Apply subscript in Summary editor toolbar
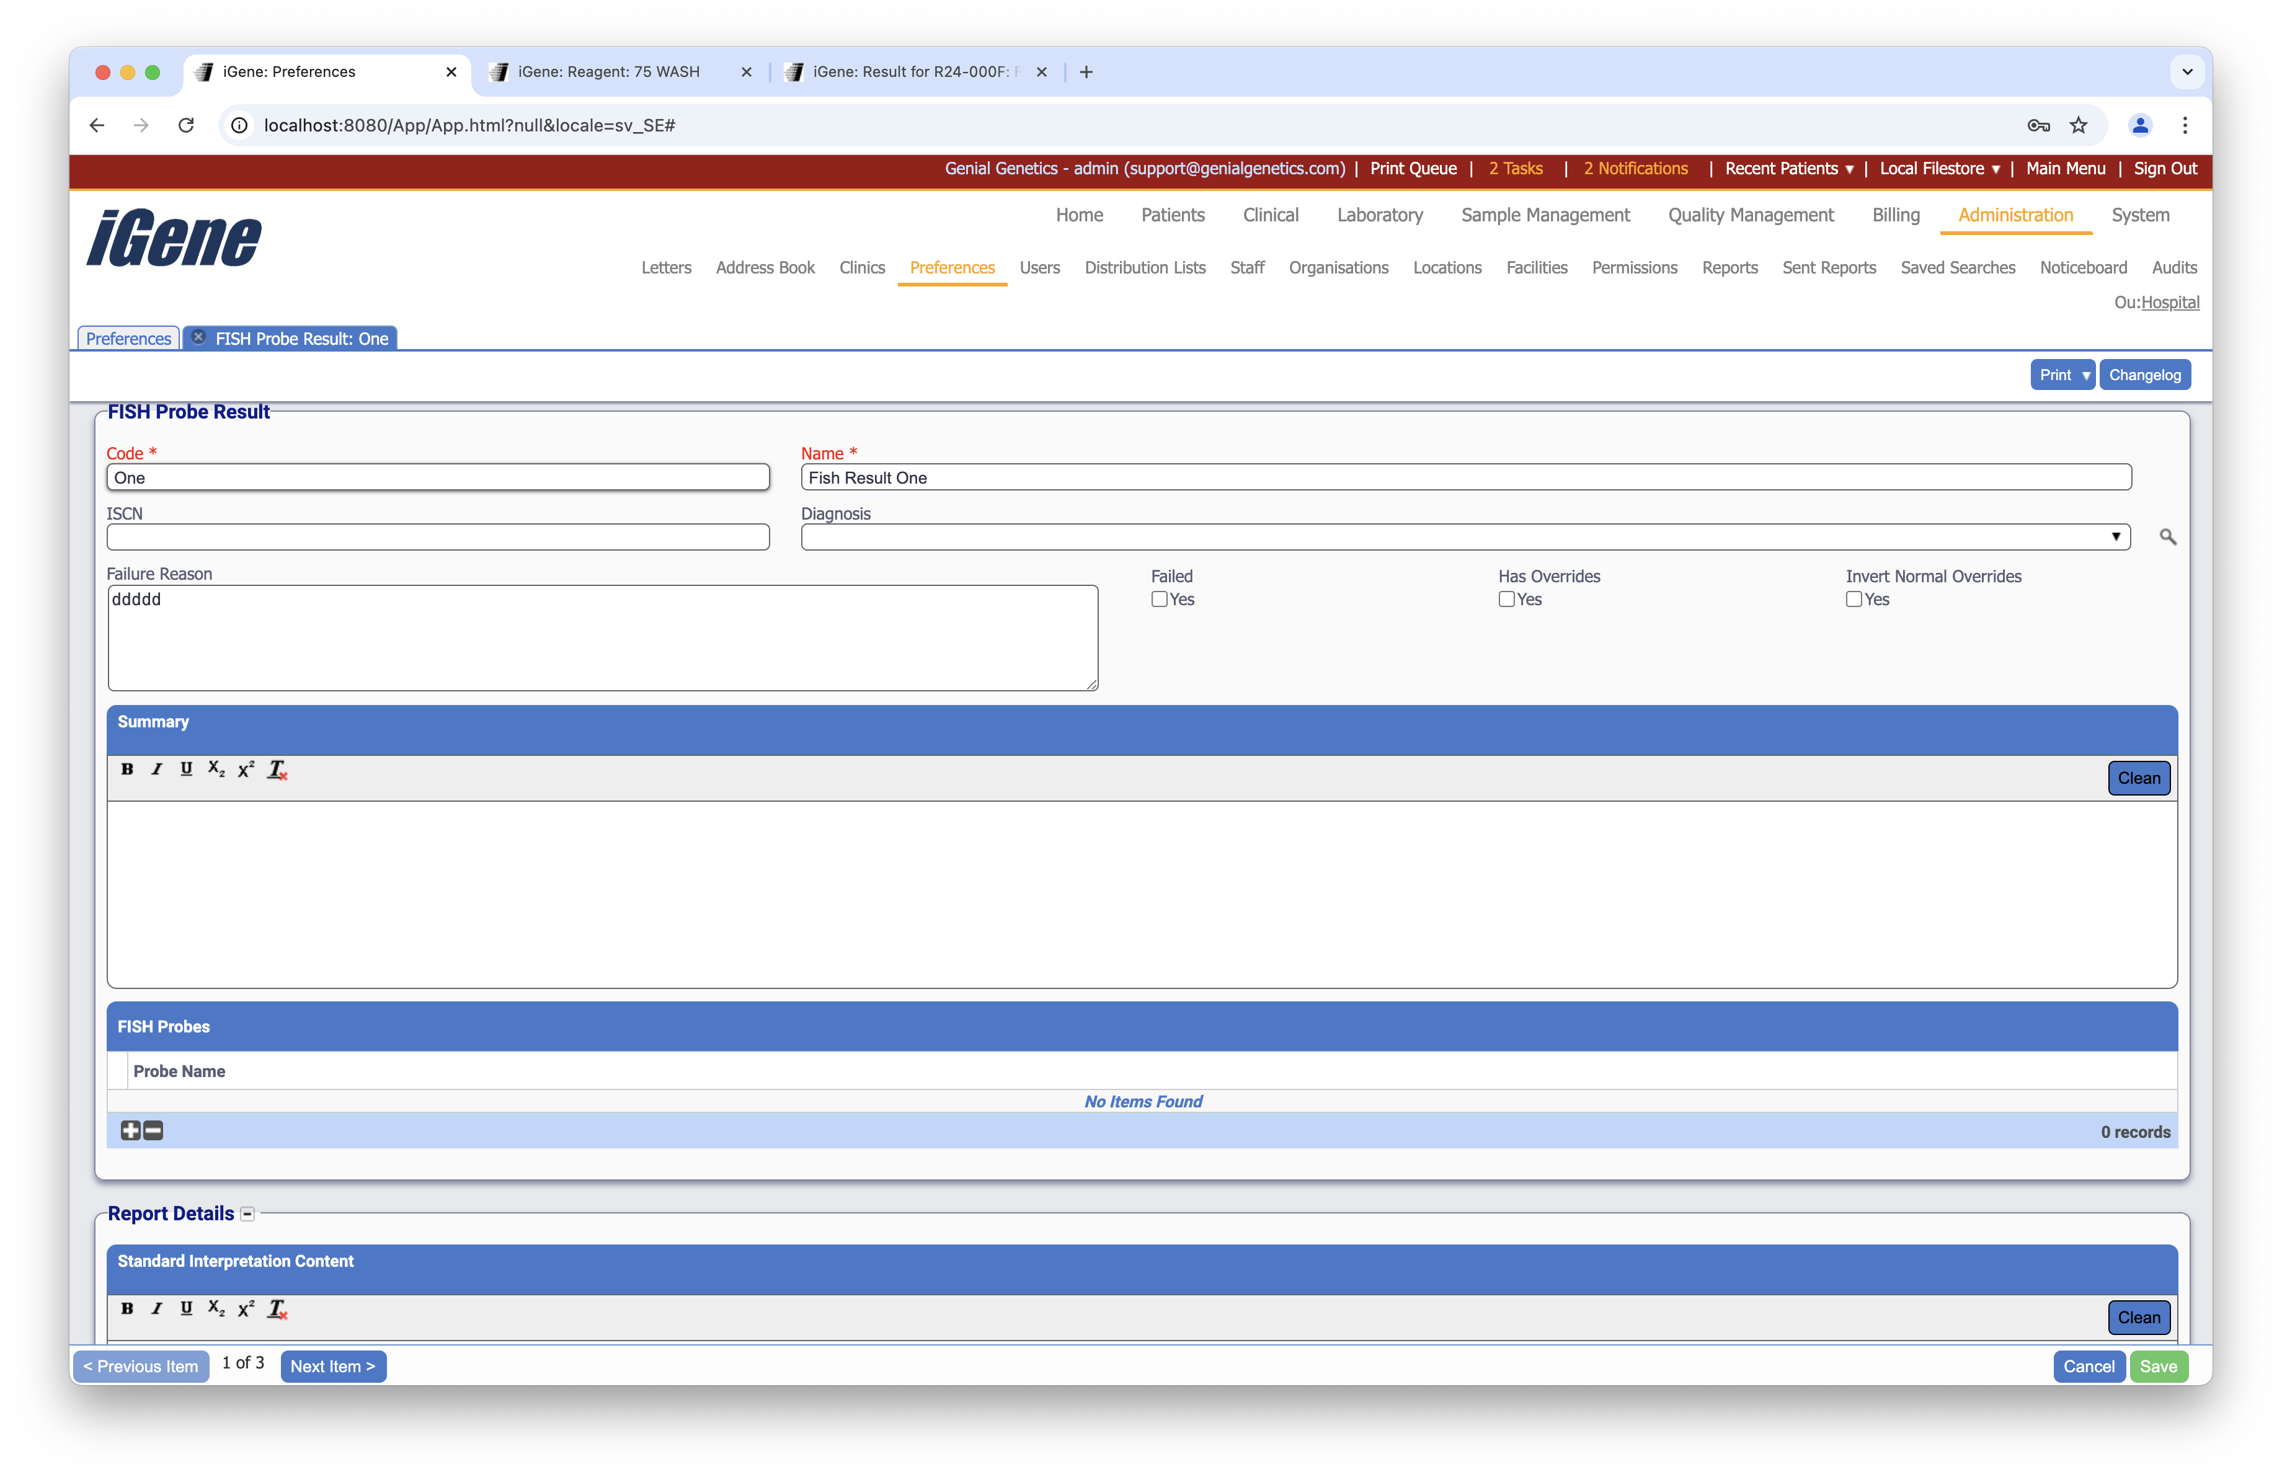The image size is (2282, 1477). [216, 769]
